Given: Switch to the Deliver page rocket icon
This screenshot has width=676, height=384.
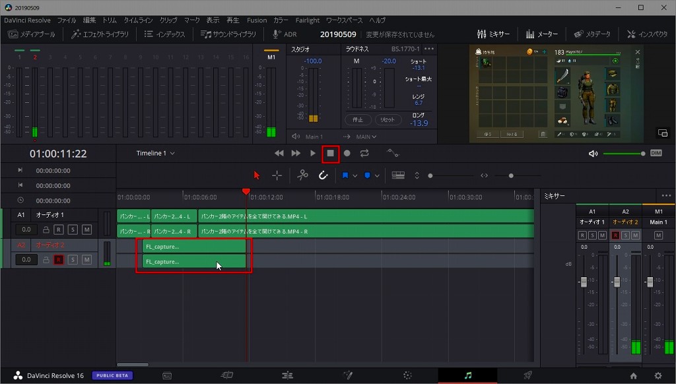Looking at the screenshot, I should [x=527, y=375].
